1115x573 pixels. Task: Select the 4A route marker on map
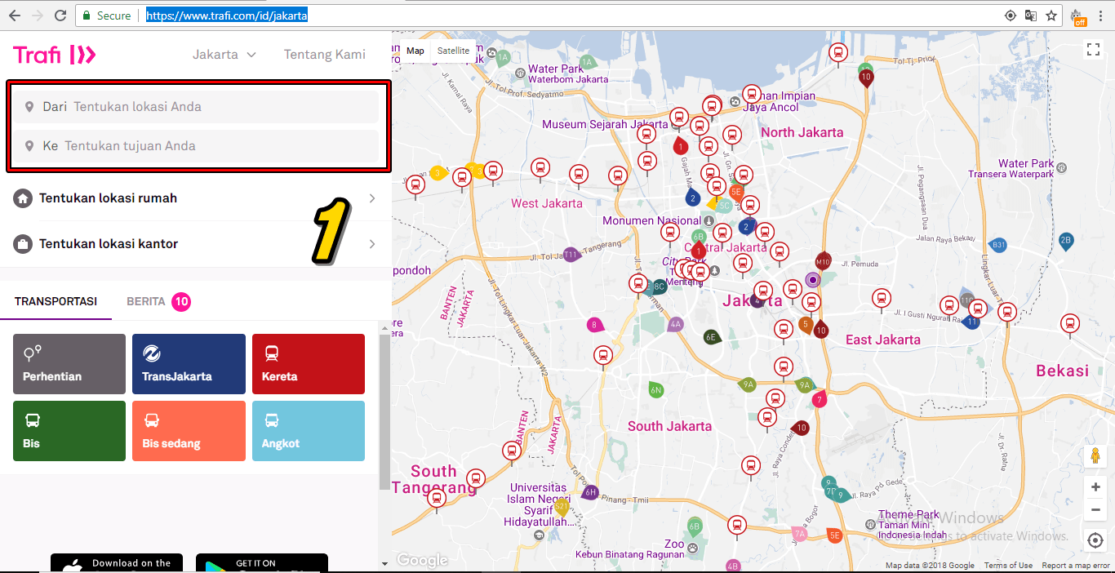coord(675,324)
